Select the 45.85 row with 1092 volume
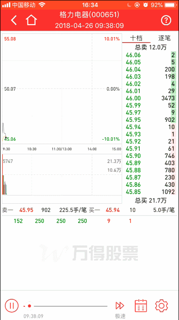 point(151,192)
